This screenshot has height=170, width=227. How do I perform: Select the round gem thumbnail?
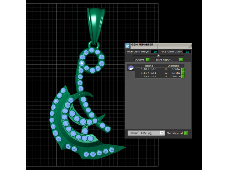click(x=131, y=68)
